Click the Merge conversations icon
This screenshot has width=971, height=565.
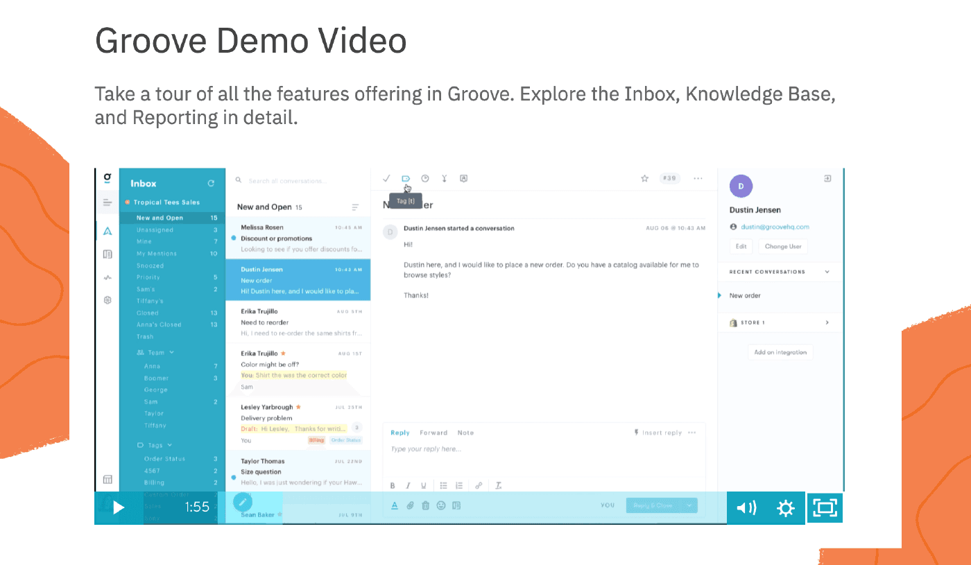(444, 178)
